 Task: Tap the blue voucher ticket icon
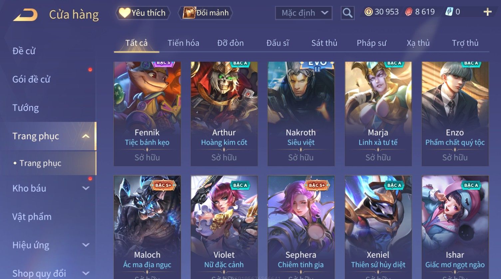pyautogui.click(x=449, y=12)
